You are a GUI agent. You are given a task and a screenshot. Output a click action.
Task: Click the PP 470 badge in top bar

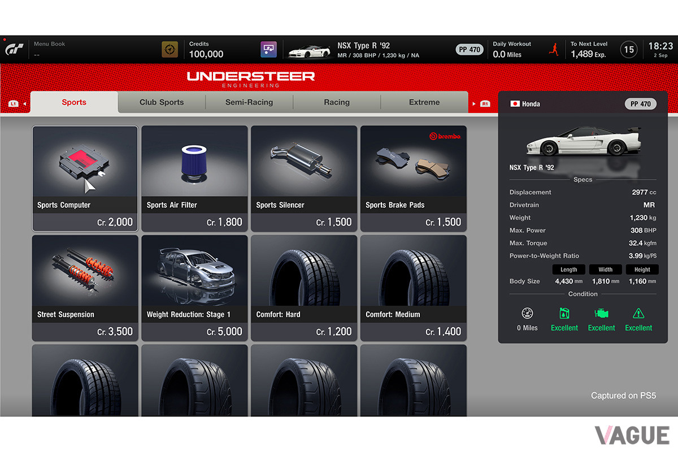click(470, 50)
